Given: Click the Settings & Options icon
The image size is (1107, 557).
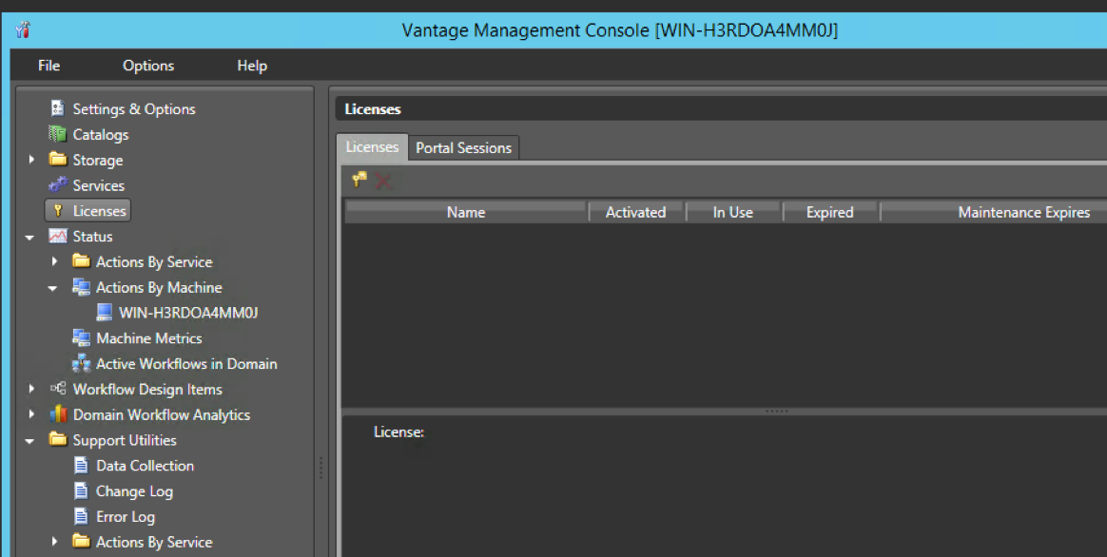Looking at the screenshot, I should (x=58, y=108).
